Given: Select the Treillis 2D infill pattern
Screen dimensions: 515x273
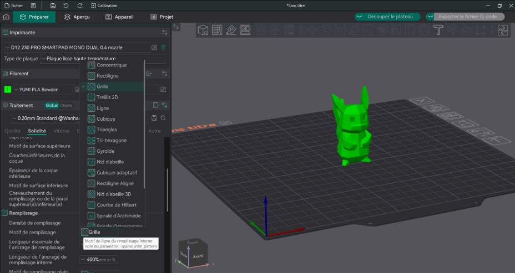Looking at the screenshot, I should [112, 97].
